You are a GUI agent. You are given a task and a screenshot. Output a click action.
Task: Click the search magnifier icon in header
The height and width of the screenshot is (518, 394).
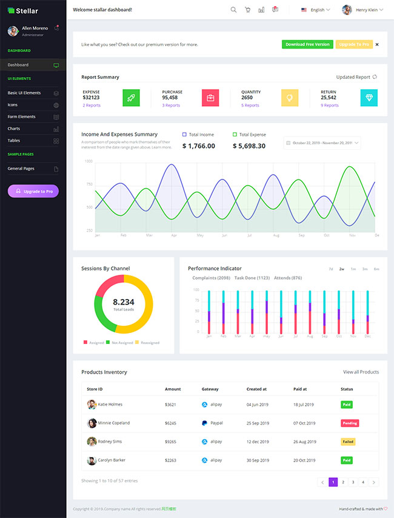(233, 10)
